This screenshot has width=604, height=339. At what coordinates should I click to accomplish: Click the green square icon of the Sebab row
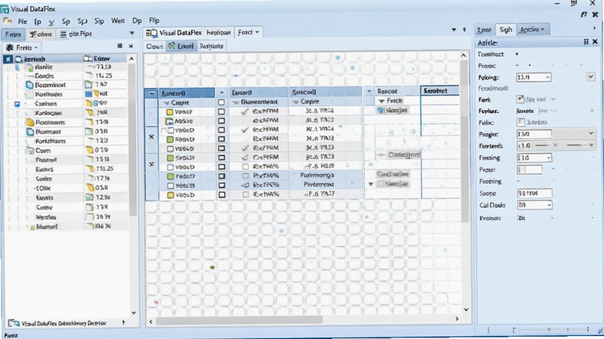(x=171, y=158)
